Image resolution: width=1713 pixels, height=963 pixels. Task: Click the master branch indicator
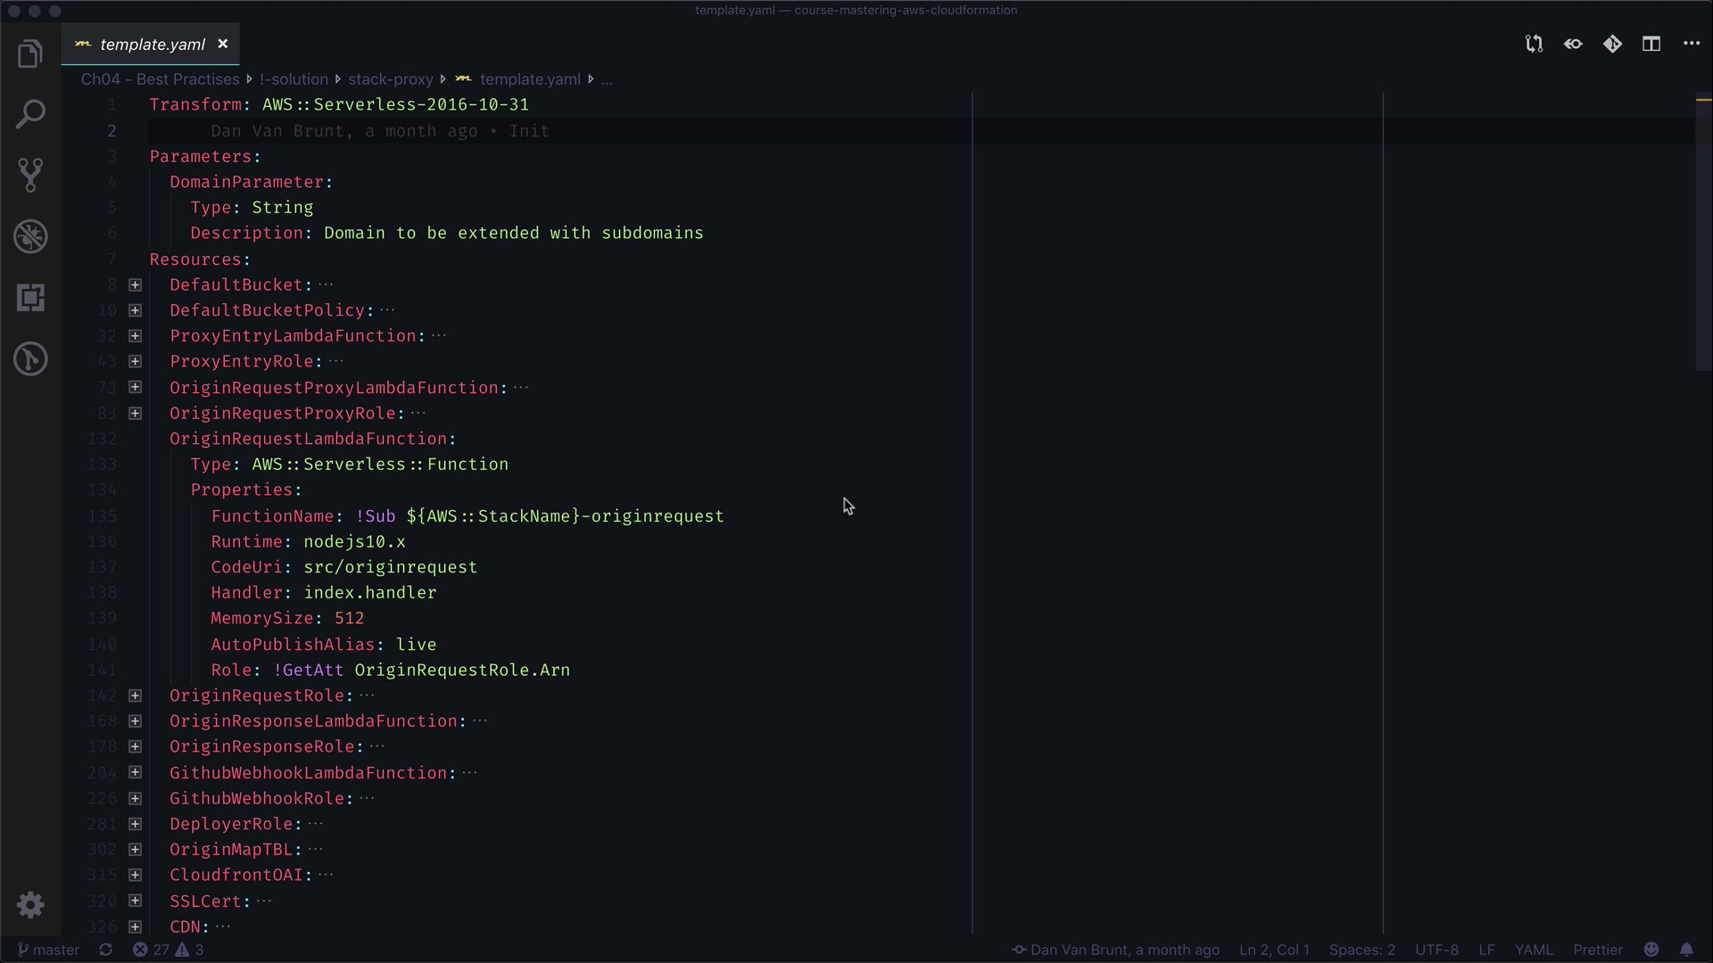coord(49,950)
